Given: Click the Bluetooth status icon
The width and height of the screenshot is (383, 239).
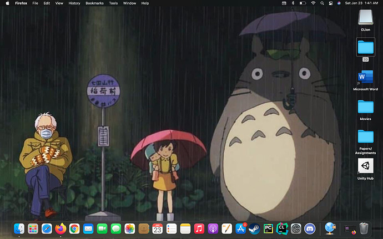Looking at the screenshot, I should point(293,3).
